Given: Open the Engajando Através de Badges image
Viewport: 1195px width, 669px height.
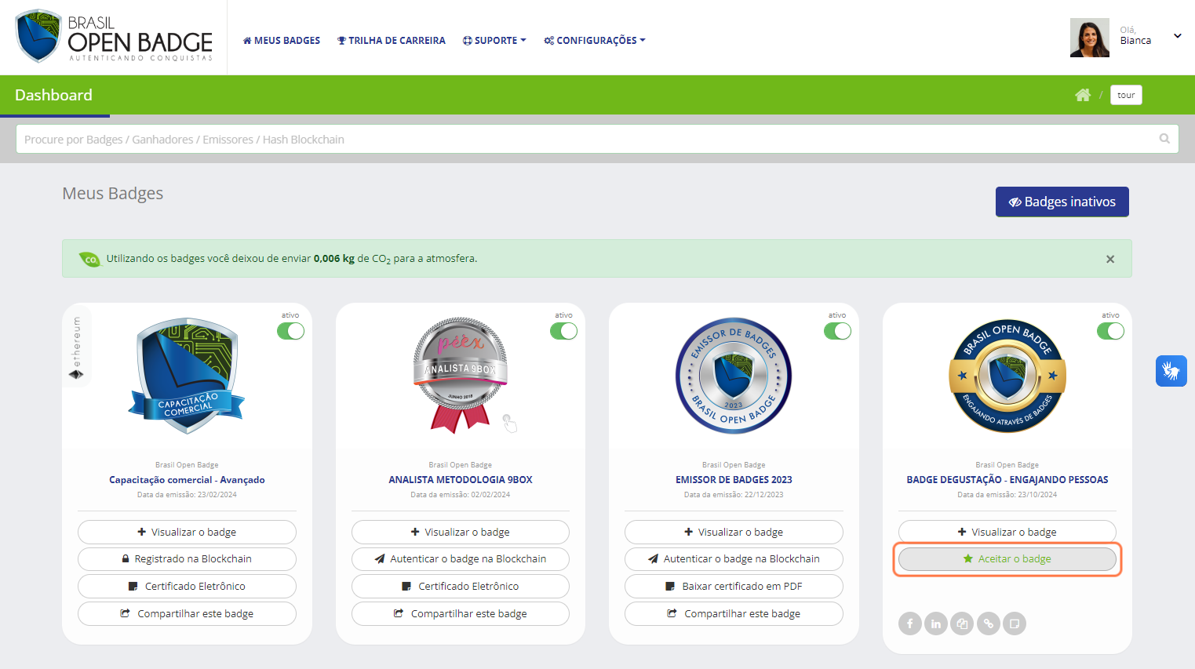Looking at the screenshot, I should tap(1007, 376).
